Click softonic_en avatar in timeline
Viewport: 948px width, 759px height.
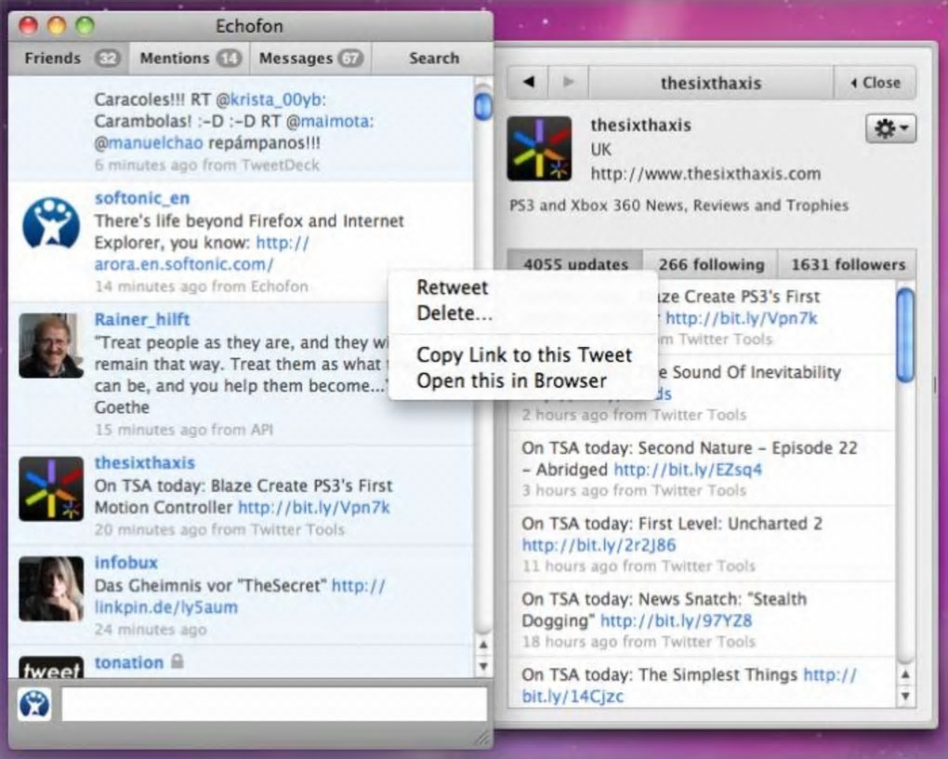51,224
